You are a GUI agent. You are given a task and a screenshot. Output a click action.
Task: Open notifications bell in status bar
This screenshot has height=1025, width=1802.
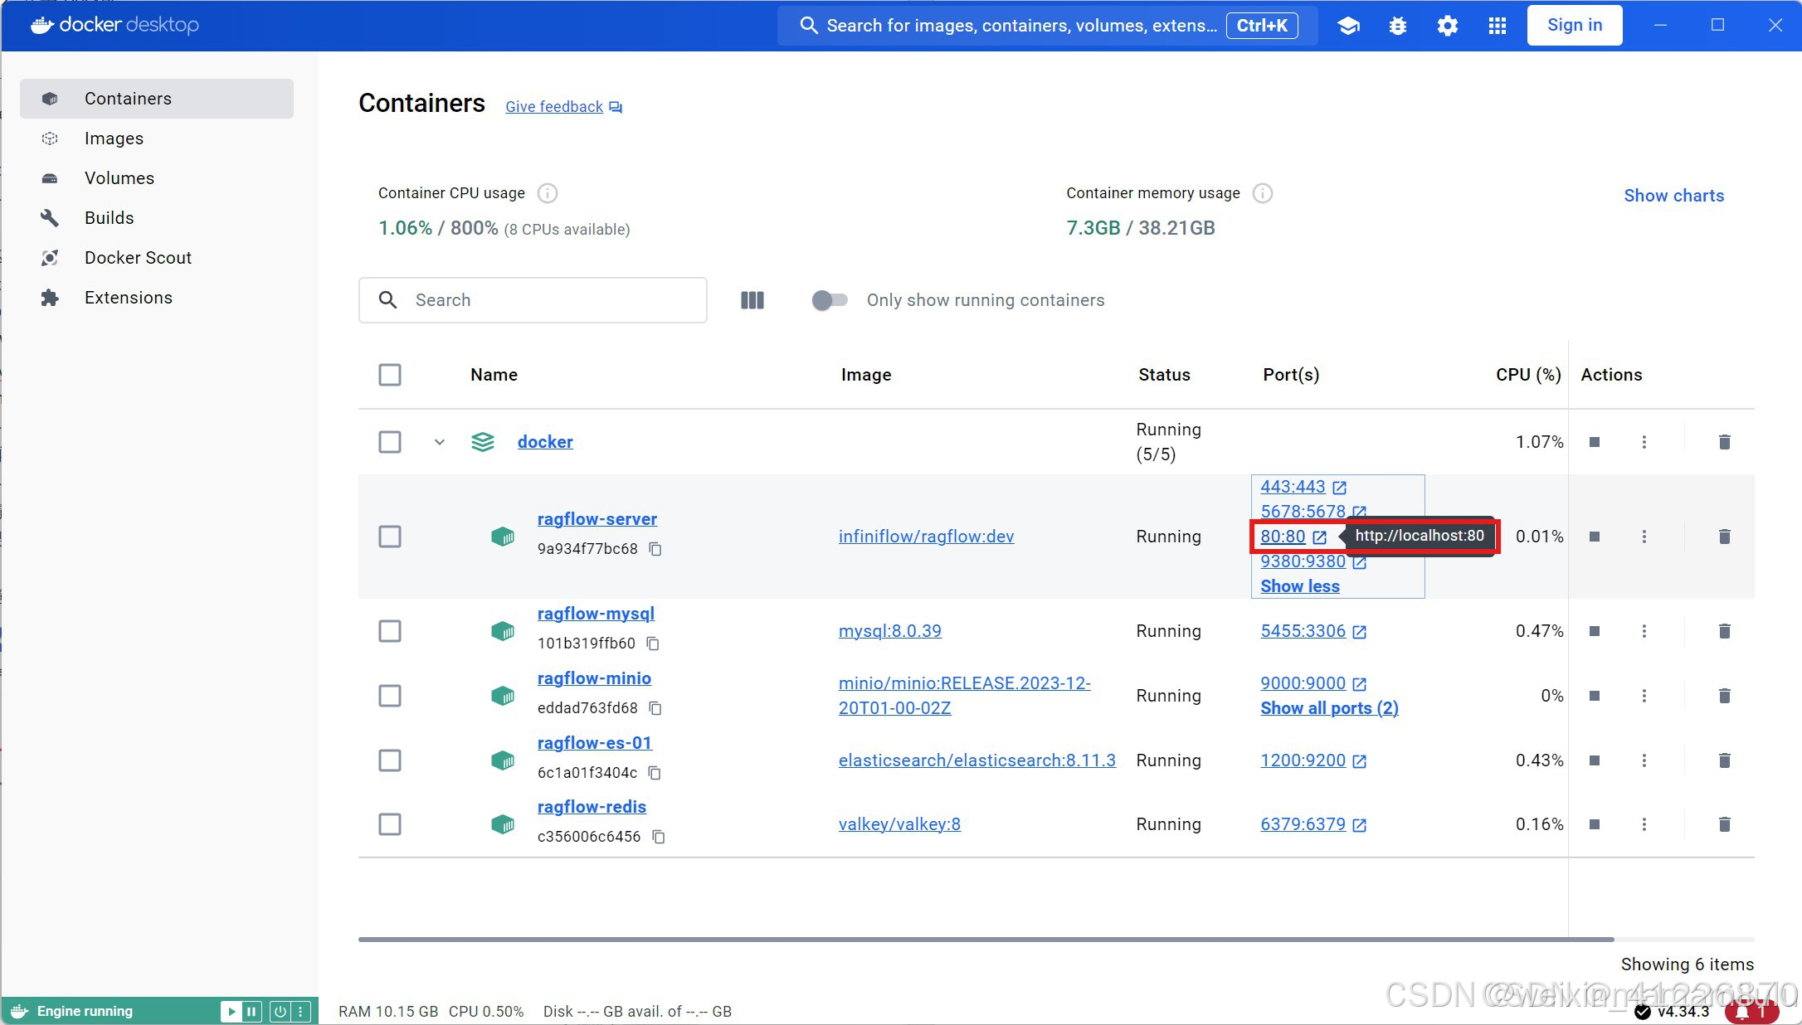(x=1742, y=1012)
